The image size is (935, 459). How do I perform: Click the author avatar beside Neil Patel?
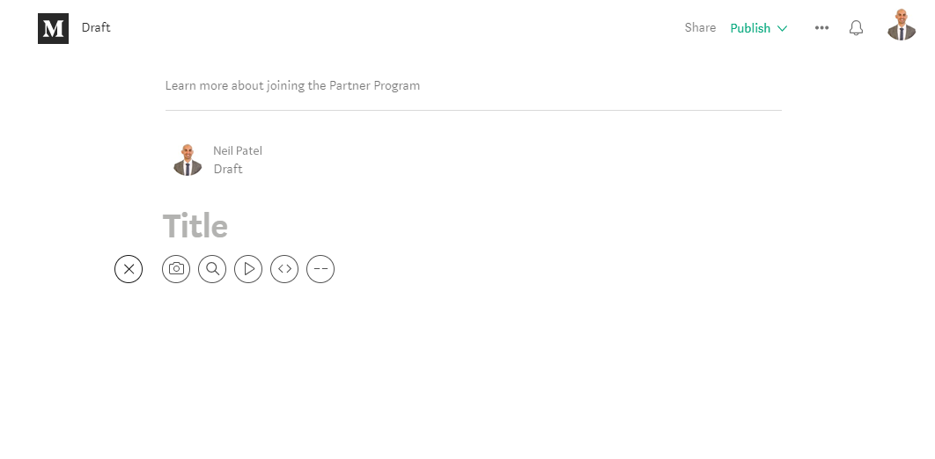[188, 159]
